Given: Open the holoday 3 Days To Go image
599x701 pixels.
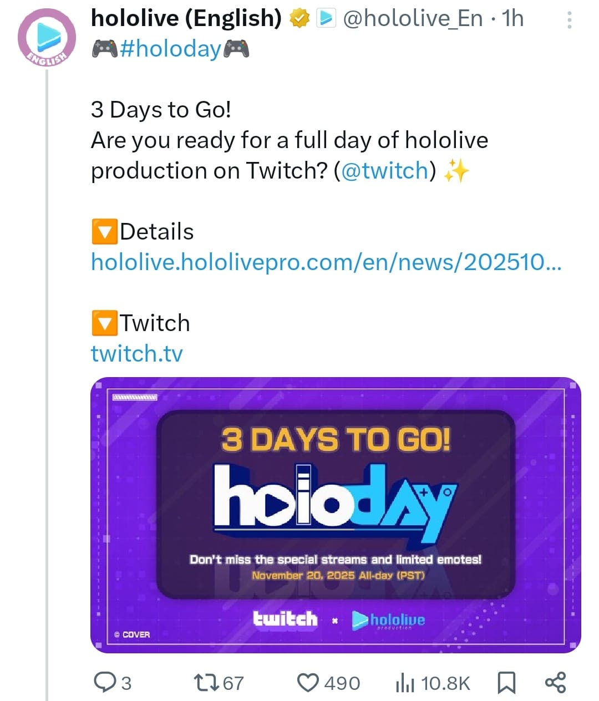Looking at the screenshot, I should point(336,515).
